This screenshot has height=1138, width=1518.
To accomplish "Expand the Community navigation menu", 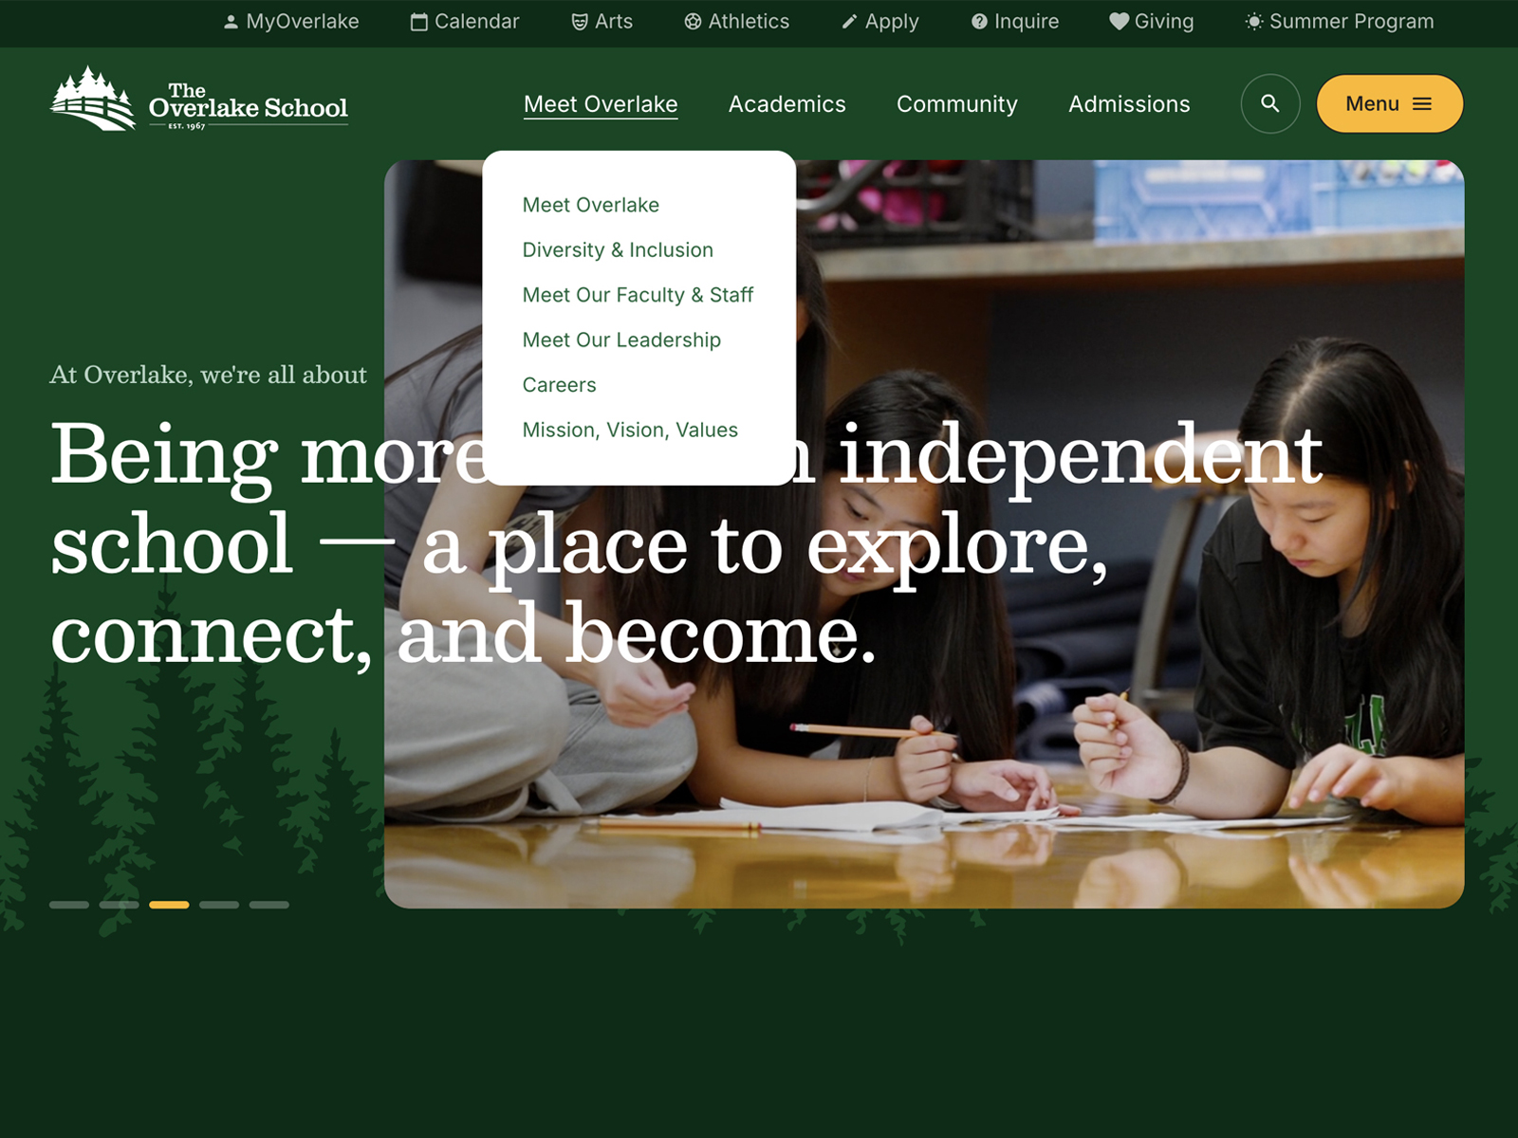I will pyautogui.click(x=956, y=104).
